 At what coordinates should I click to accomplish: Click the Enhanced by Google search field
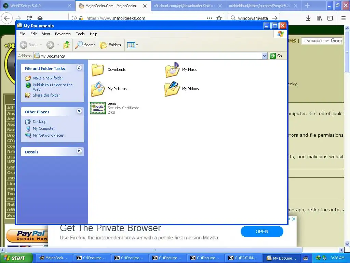322,41
